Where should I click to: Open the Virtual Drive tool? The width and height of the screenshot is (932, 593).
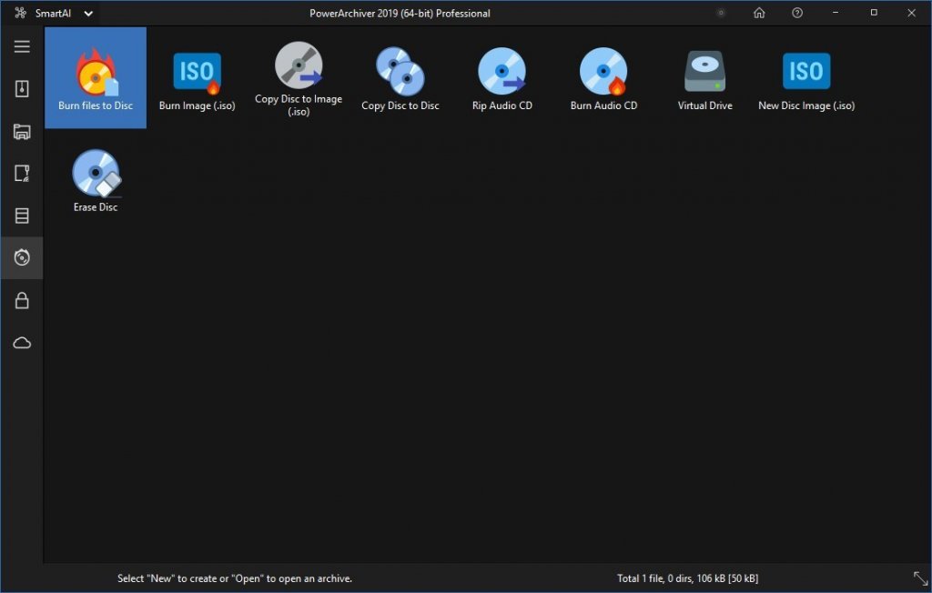[705, 78]
